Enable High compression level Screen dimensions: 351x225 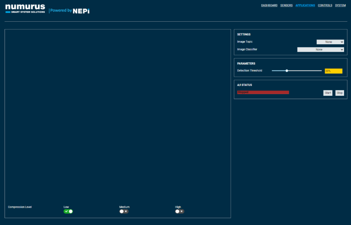click(x=179, y=211)
